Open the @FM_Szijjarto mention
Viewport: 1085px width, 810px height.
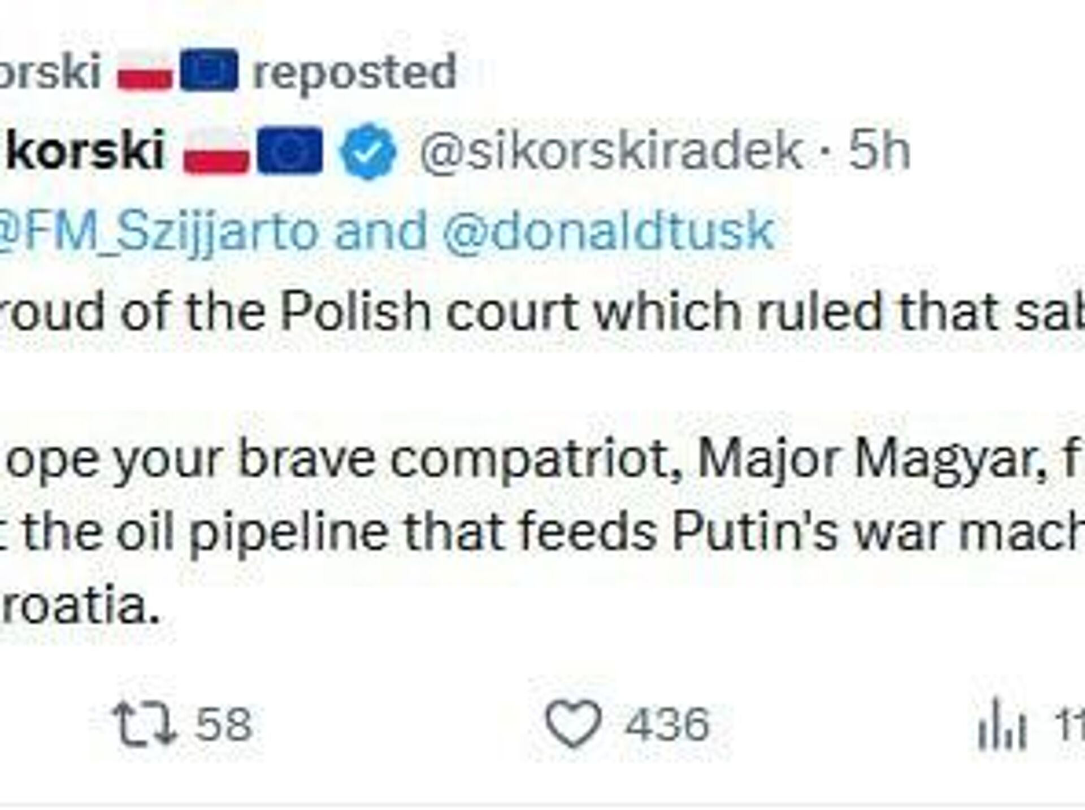158,231
